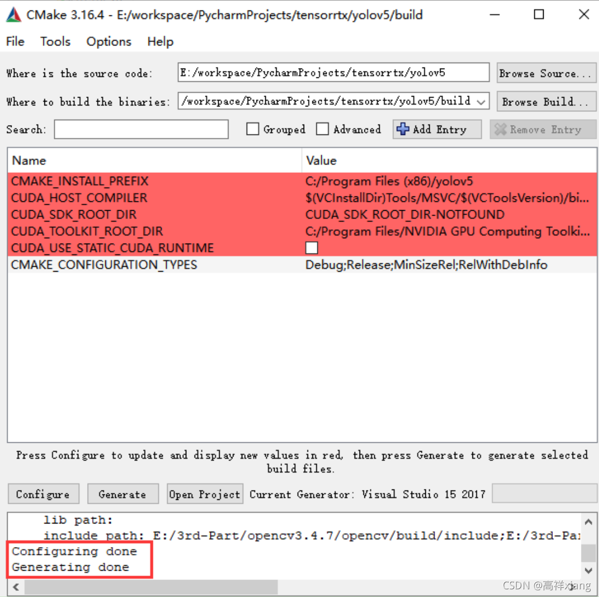The image size is (599, 597).
Task: Click the output log vertical scrollbar thumb
Action: click(589, 553)
